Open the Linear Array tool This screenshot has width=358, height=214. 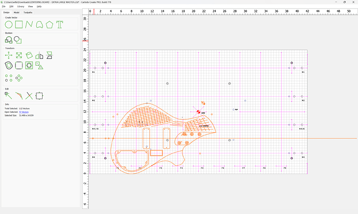pos(9,78)
